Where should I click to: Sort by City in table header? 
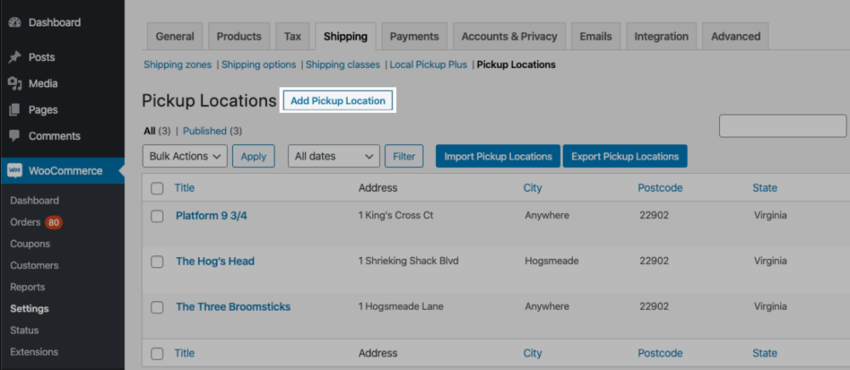coord(533,188)
